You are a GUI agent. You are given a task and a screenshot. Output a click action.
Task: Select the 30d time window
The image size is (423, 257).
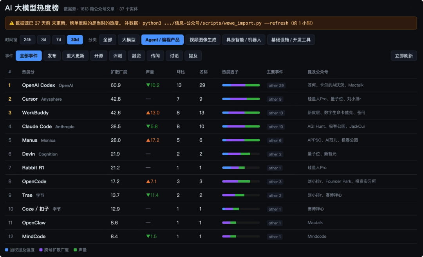tap(75, 40)
